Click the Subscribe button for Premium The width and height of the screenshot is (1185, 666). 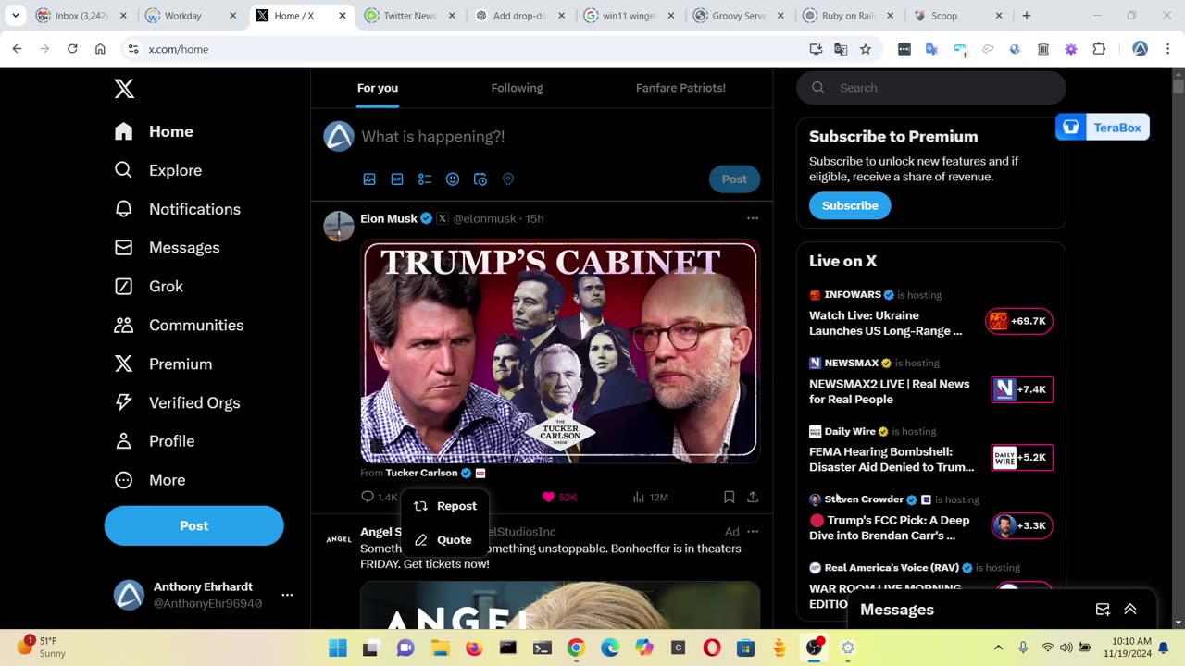[850, 205]
